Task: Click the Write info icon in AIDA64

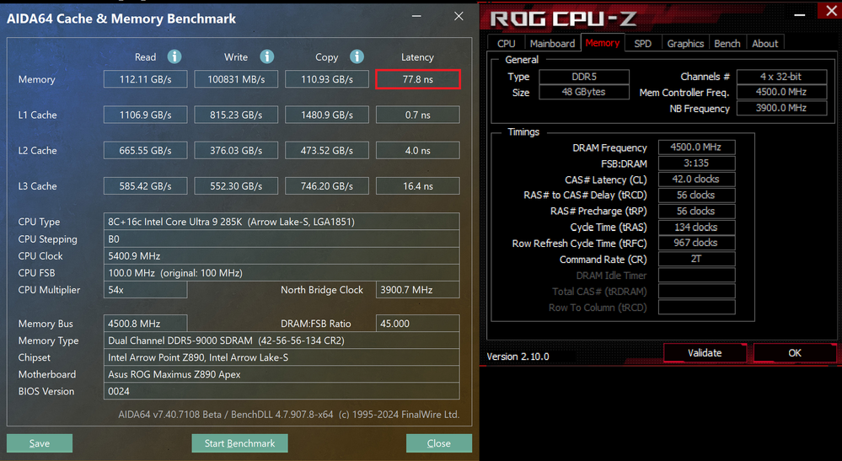Action: [x=267, y=56]
